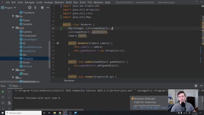204x115 pixels.
Task: Open the Refactor menu
Action: pyautogui.click(x=59, y=2)
